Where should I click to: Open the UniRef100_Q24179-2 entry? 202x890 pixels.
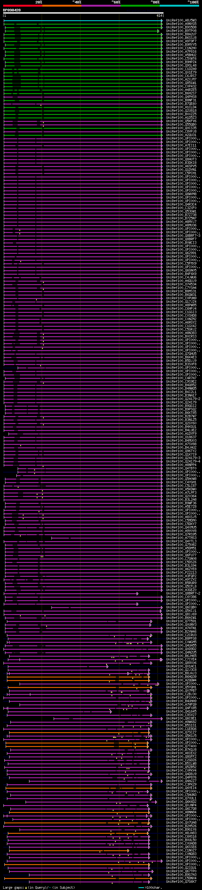pyautogui.click(x=183, y=399)
